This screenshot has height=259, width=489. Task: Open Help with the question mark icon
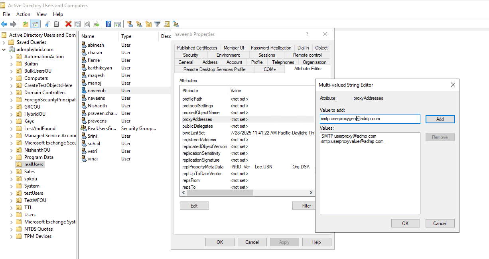pyautogui.click(x=108, y=24)
